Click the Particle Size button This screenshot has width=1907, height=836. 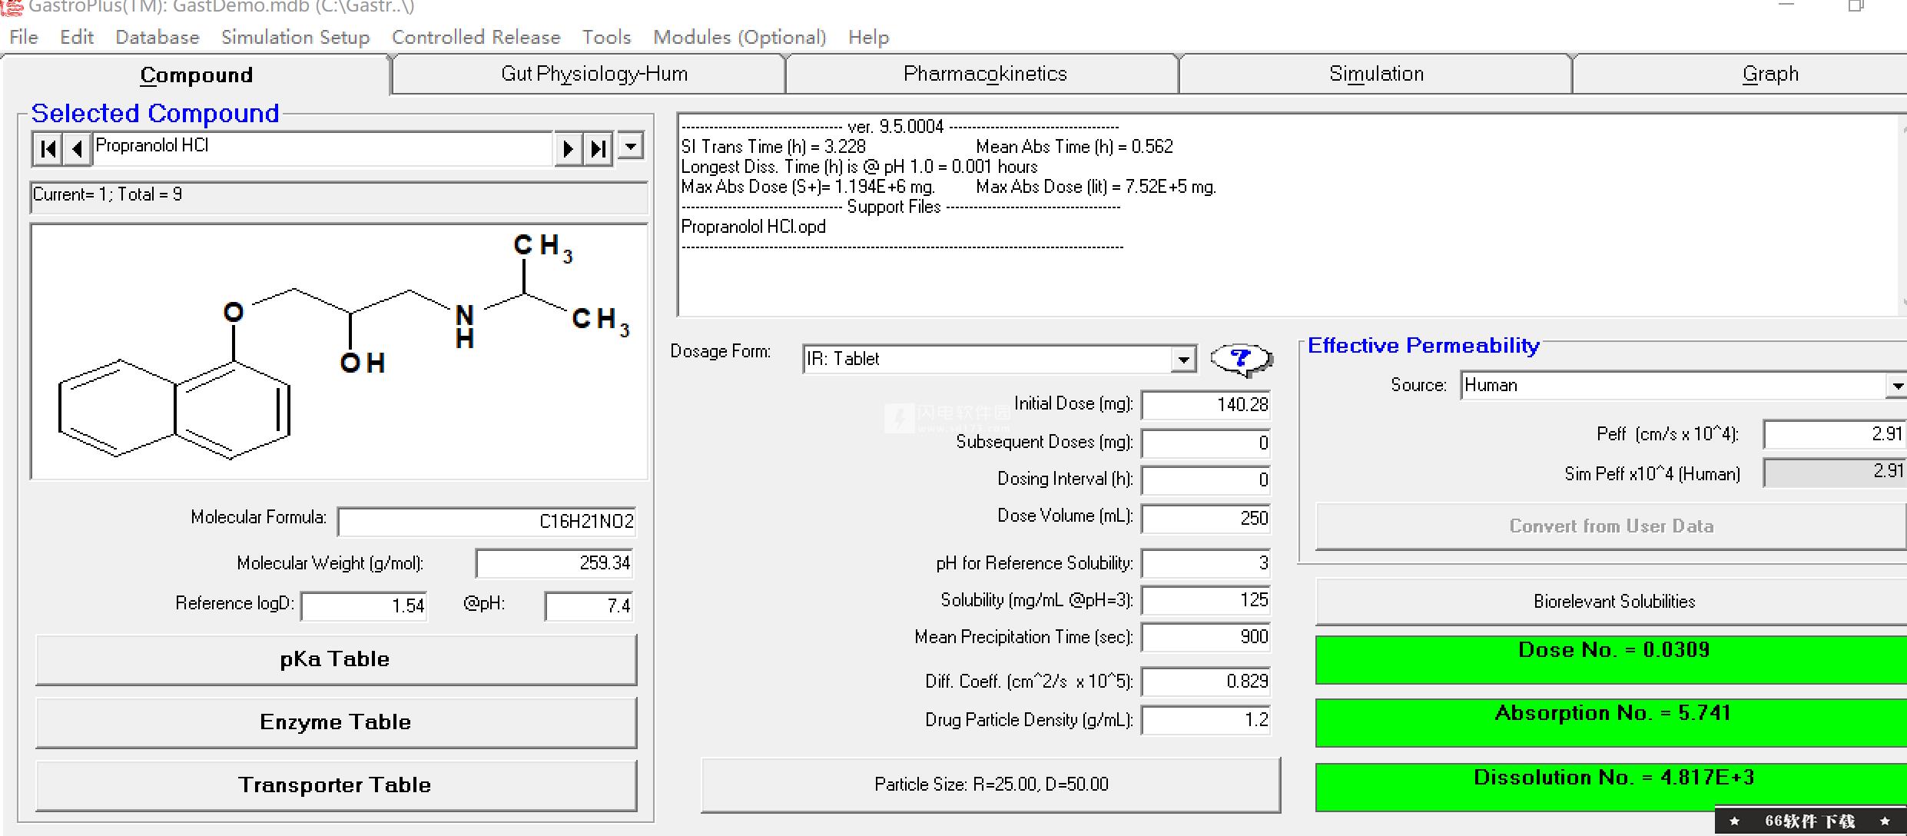(991, 785)
